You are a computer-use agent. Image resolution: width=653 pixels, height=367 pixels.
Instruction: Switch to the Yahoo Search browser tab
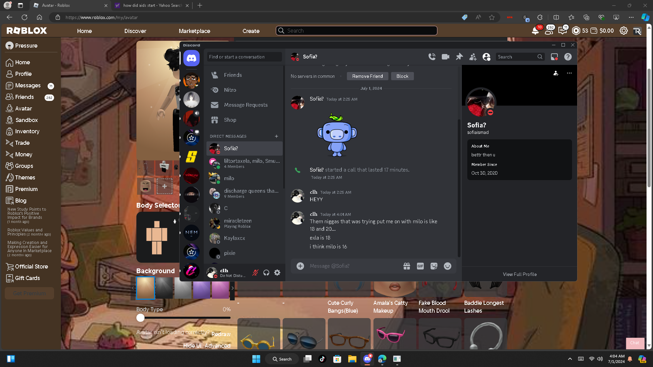point(152,5)
